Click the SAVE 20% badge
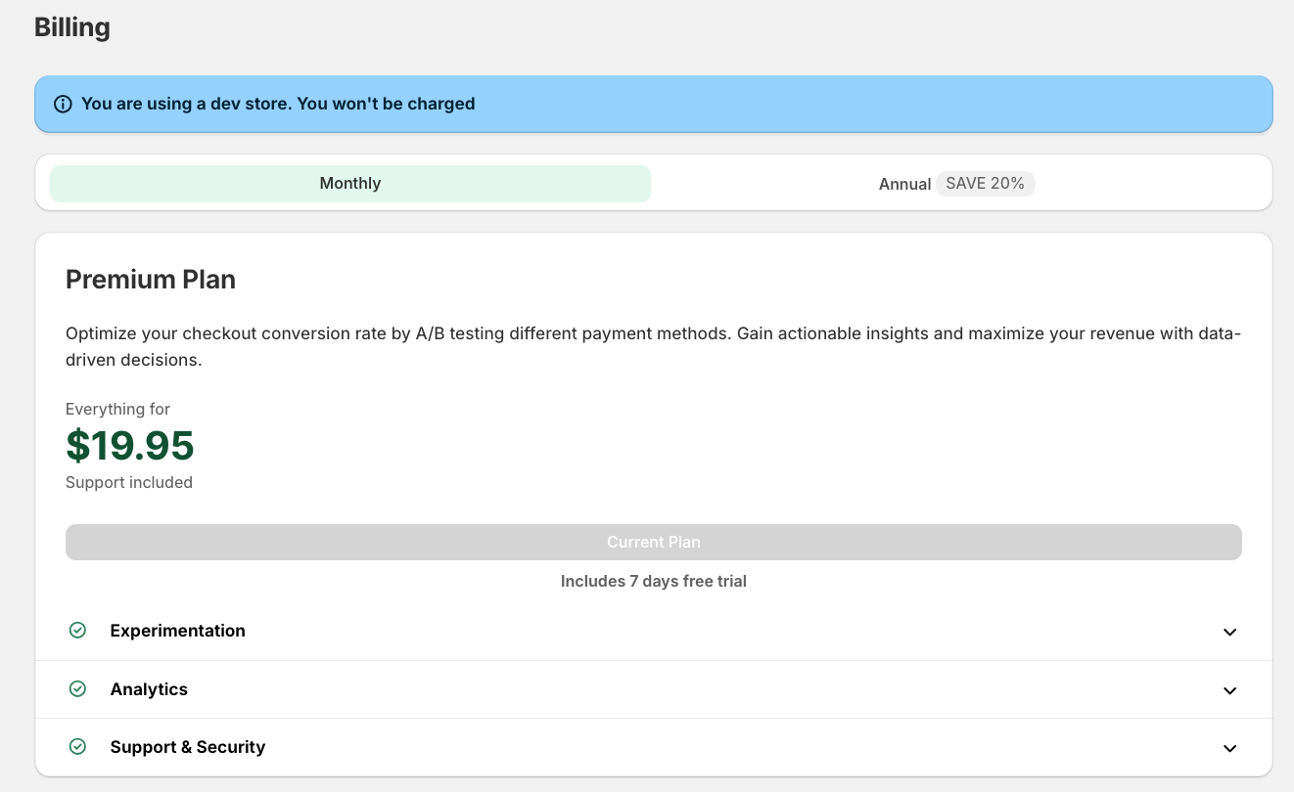 point(985,184)
